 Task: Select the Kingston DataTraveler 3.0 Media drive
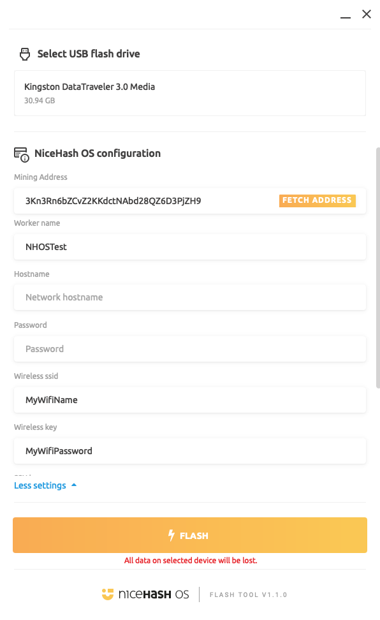[190, 93]
